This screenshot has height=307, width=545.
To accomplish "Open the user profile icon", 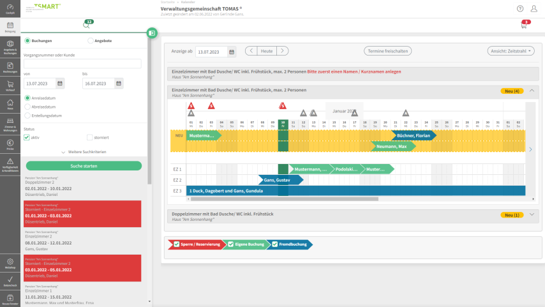I will [534, 8].
